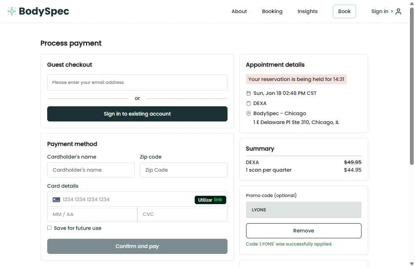415x267 pixels.
Task: Click Sign in to existing account button
Action: point(137,114)
